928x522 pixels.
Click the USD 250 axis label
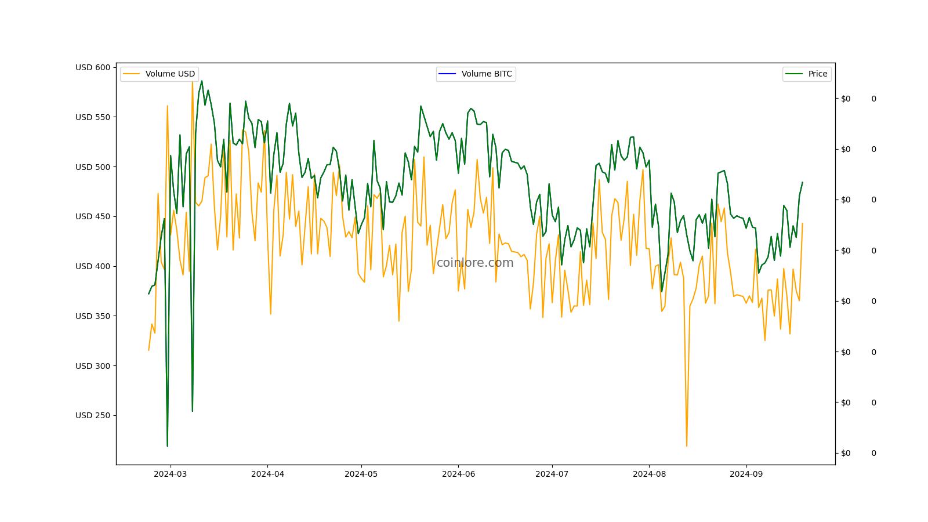tap(92, 415)
